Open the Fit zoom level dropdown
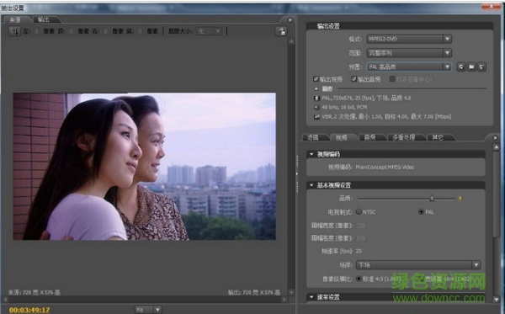 tap(148, 310)
